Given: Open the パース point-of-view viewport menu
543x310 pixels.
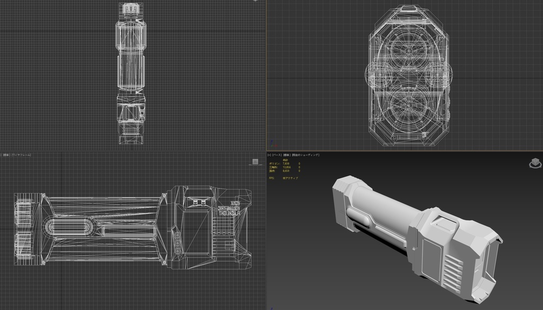Looking at the screenshot, I should (x=278, y=154).
